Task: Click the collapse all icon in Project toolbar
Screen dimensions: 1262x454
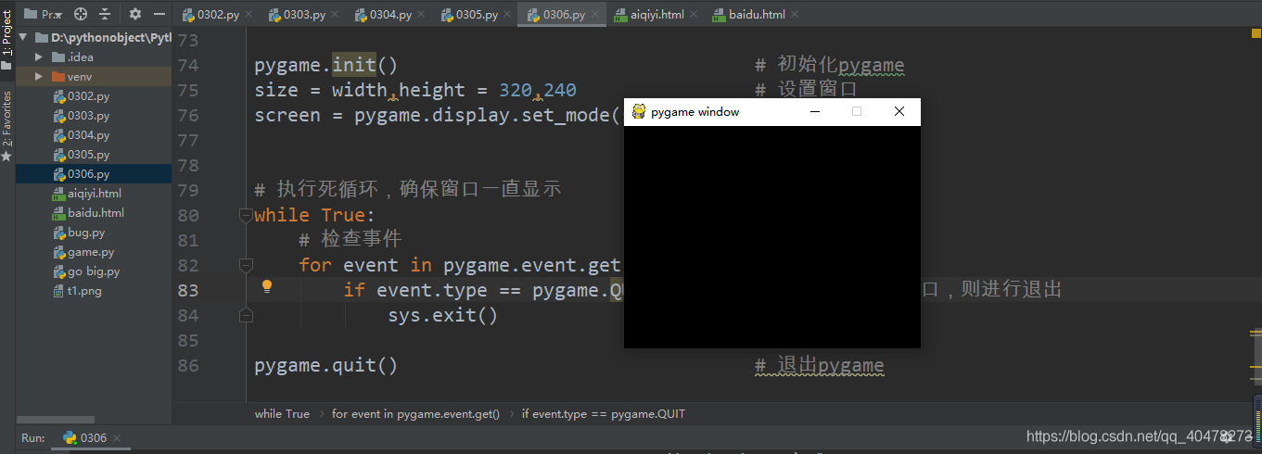Action: (x=104, y=14)
